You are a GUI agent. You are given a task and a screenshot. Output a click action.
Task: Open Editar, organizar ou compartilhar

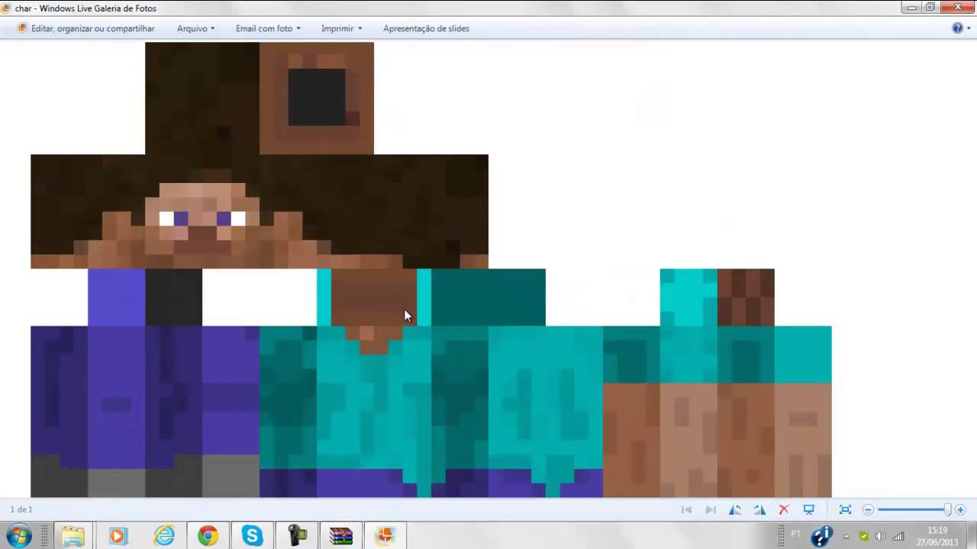[85, 28]
